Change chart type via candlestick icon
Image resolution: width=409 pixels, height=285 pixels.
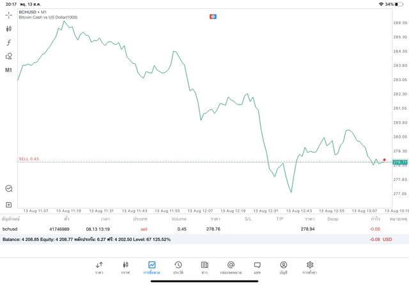click(9, 29)
